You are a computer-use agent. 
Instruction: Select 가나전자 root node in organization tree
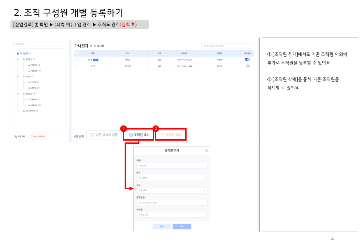[x=24, y=53]
